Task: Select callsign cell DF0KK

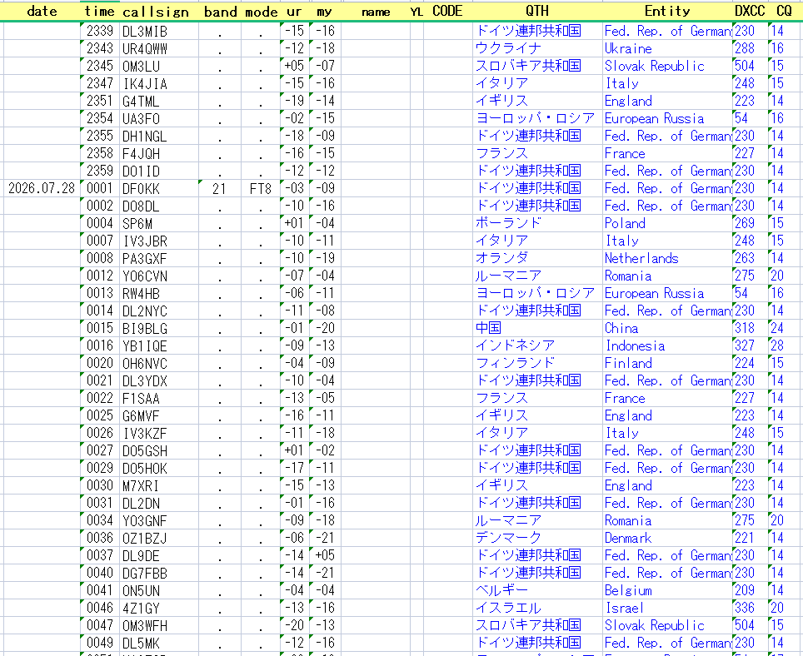Action: (x=159, y=188)
